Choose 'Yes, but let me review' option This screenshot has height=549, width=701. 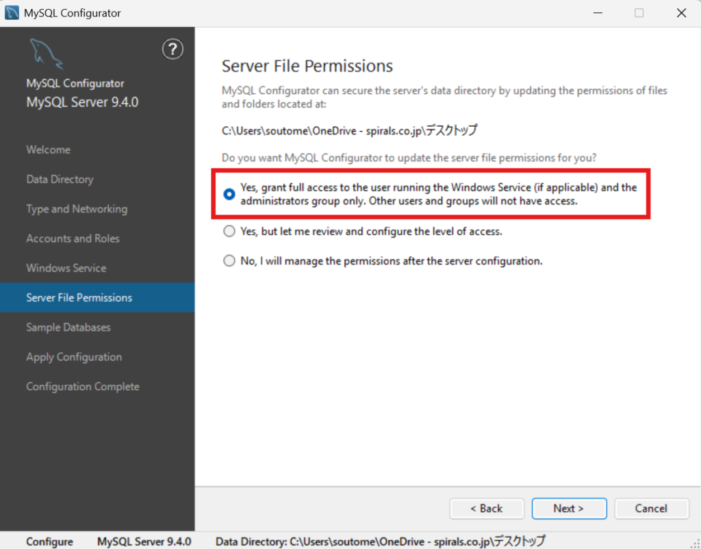pos(229,232)
